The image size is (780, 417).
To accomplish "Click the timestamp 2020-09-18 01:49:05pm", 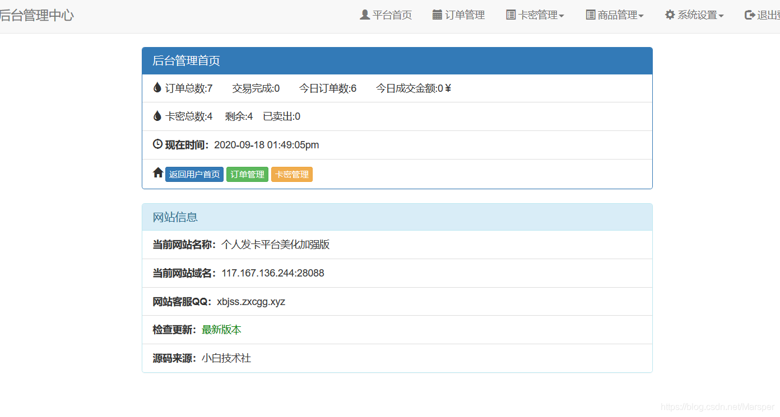I will click(x=267, y=145).
